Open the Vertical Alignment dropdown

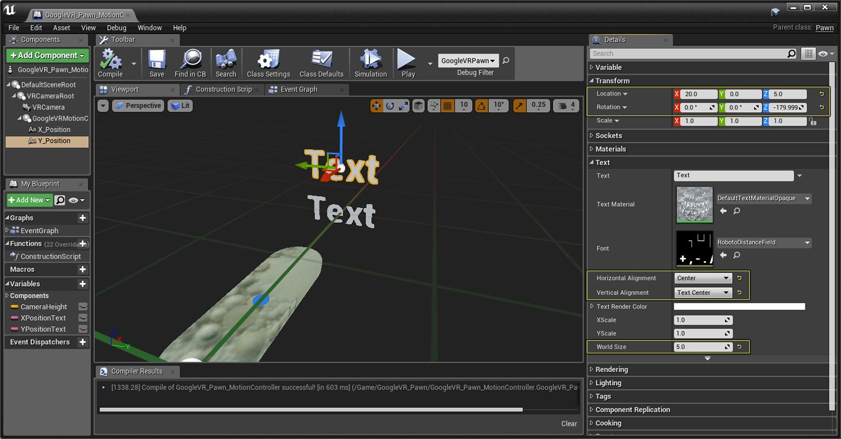click(703, 293)
